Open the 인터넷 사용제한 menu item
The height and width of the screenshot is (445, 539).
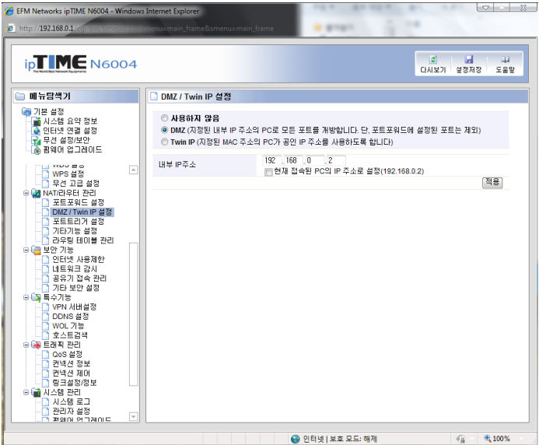[79, 260]
